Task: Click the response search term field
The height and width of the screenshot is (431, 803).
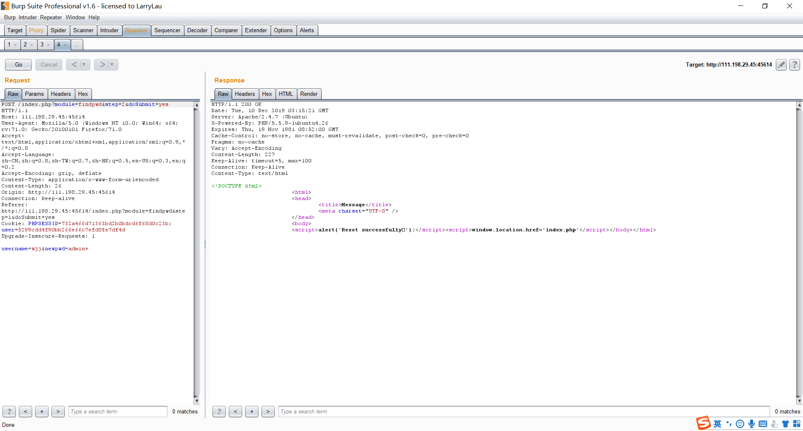Action: click(524, 411)
